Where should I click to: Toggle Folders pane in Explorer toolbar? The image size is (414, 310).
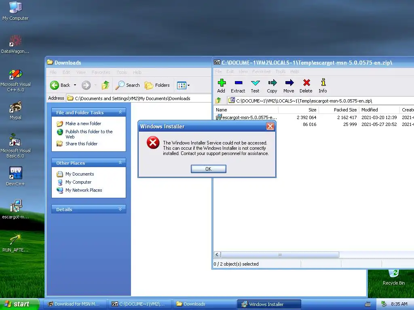coord(157,85)
